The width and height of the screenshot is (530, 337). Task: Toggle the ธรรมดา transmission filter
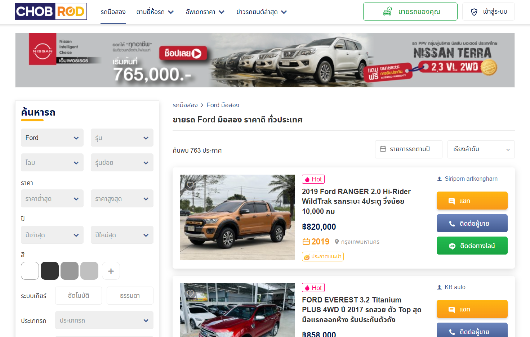tap(130, 295)
